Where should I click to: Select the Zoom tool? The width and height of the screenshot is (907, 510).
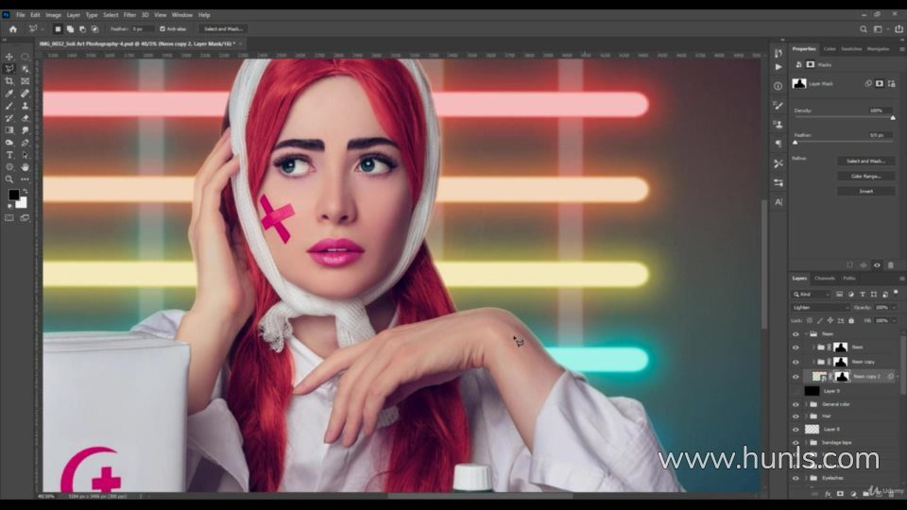9,179
